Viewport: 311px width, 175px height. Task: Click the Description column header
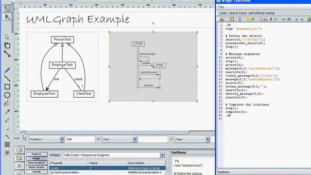[146, 163]
